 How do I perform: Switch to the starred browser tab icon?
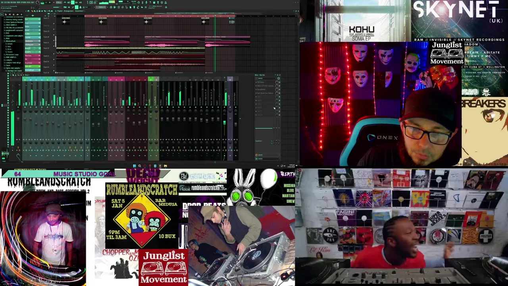(21, 14)
